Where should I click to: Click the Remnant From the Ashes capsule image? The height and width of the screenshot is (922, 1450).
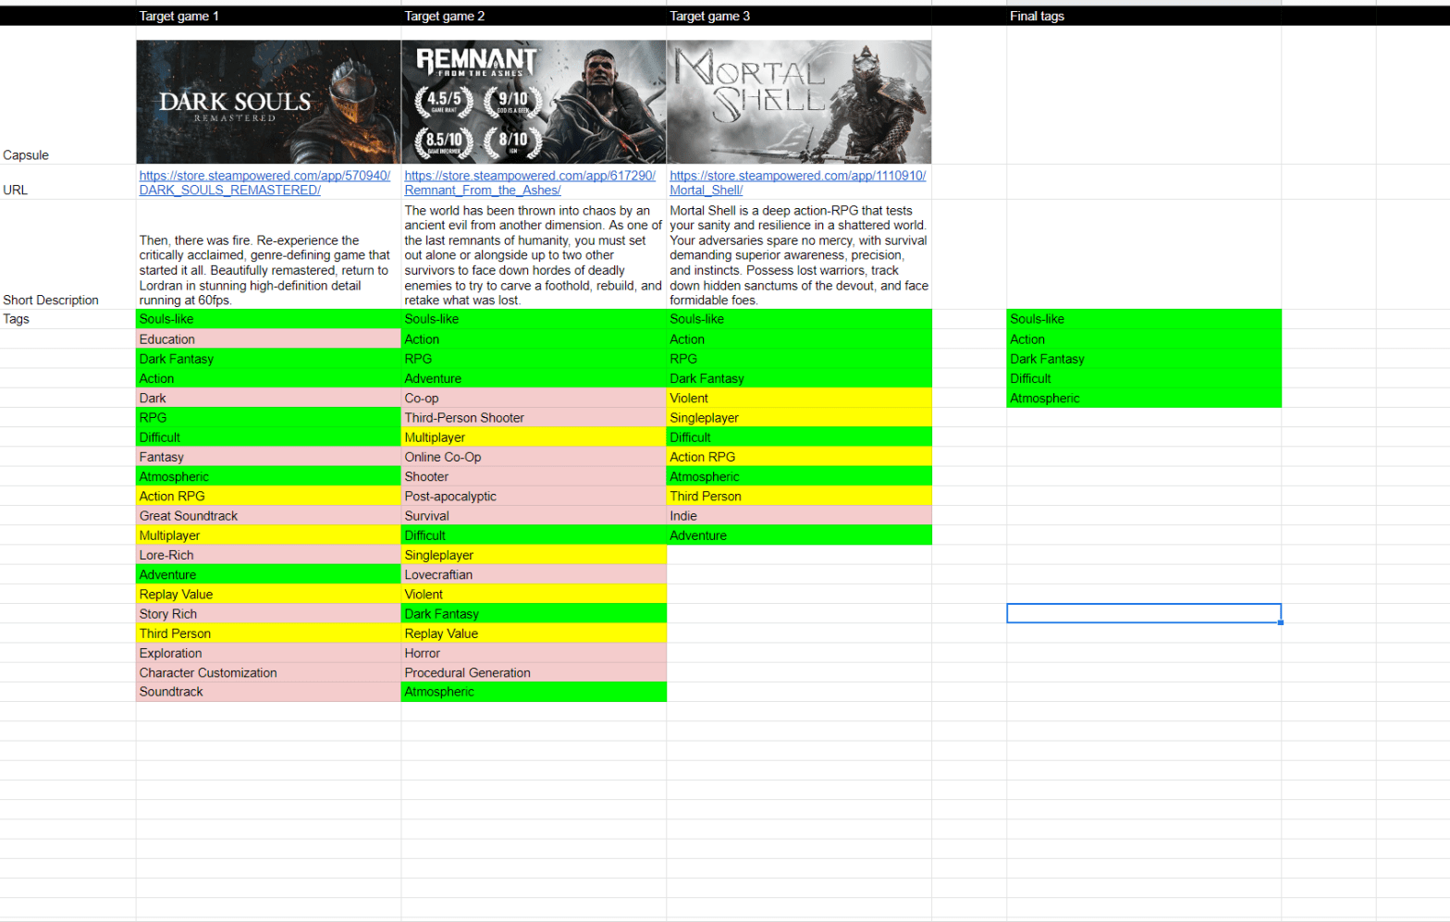coord(534,102)
